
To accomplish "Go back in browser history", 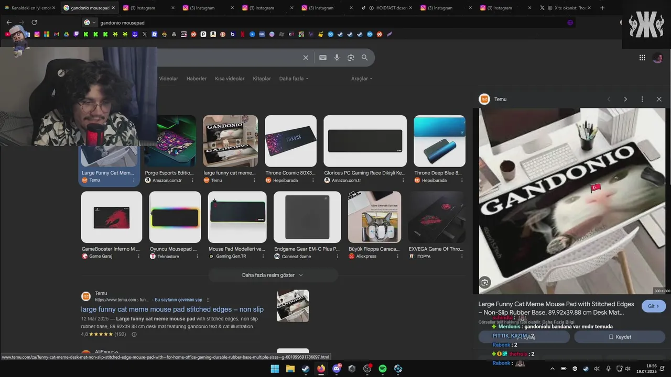I will pos(9,23).
